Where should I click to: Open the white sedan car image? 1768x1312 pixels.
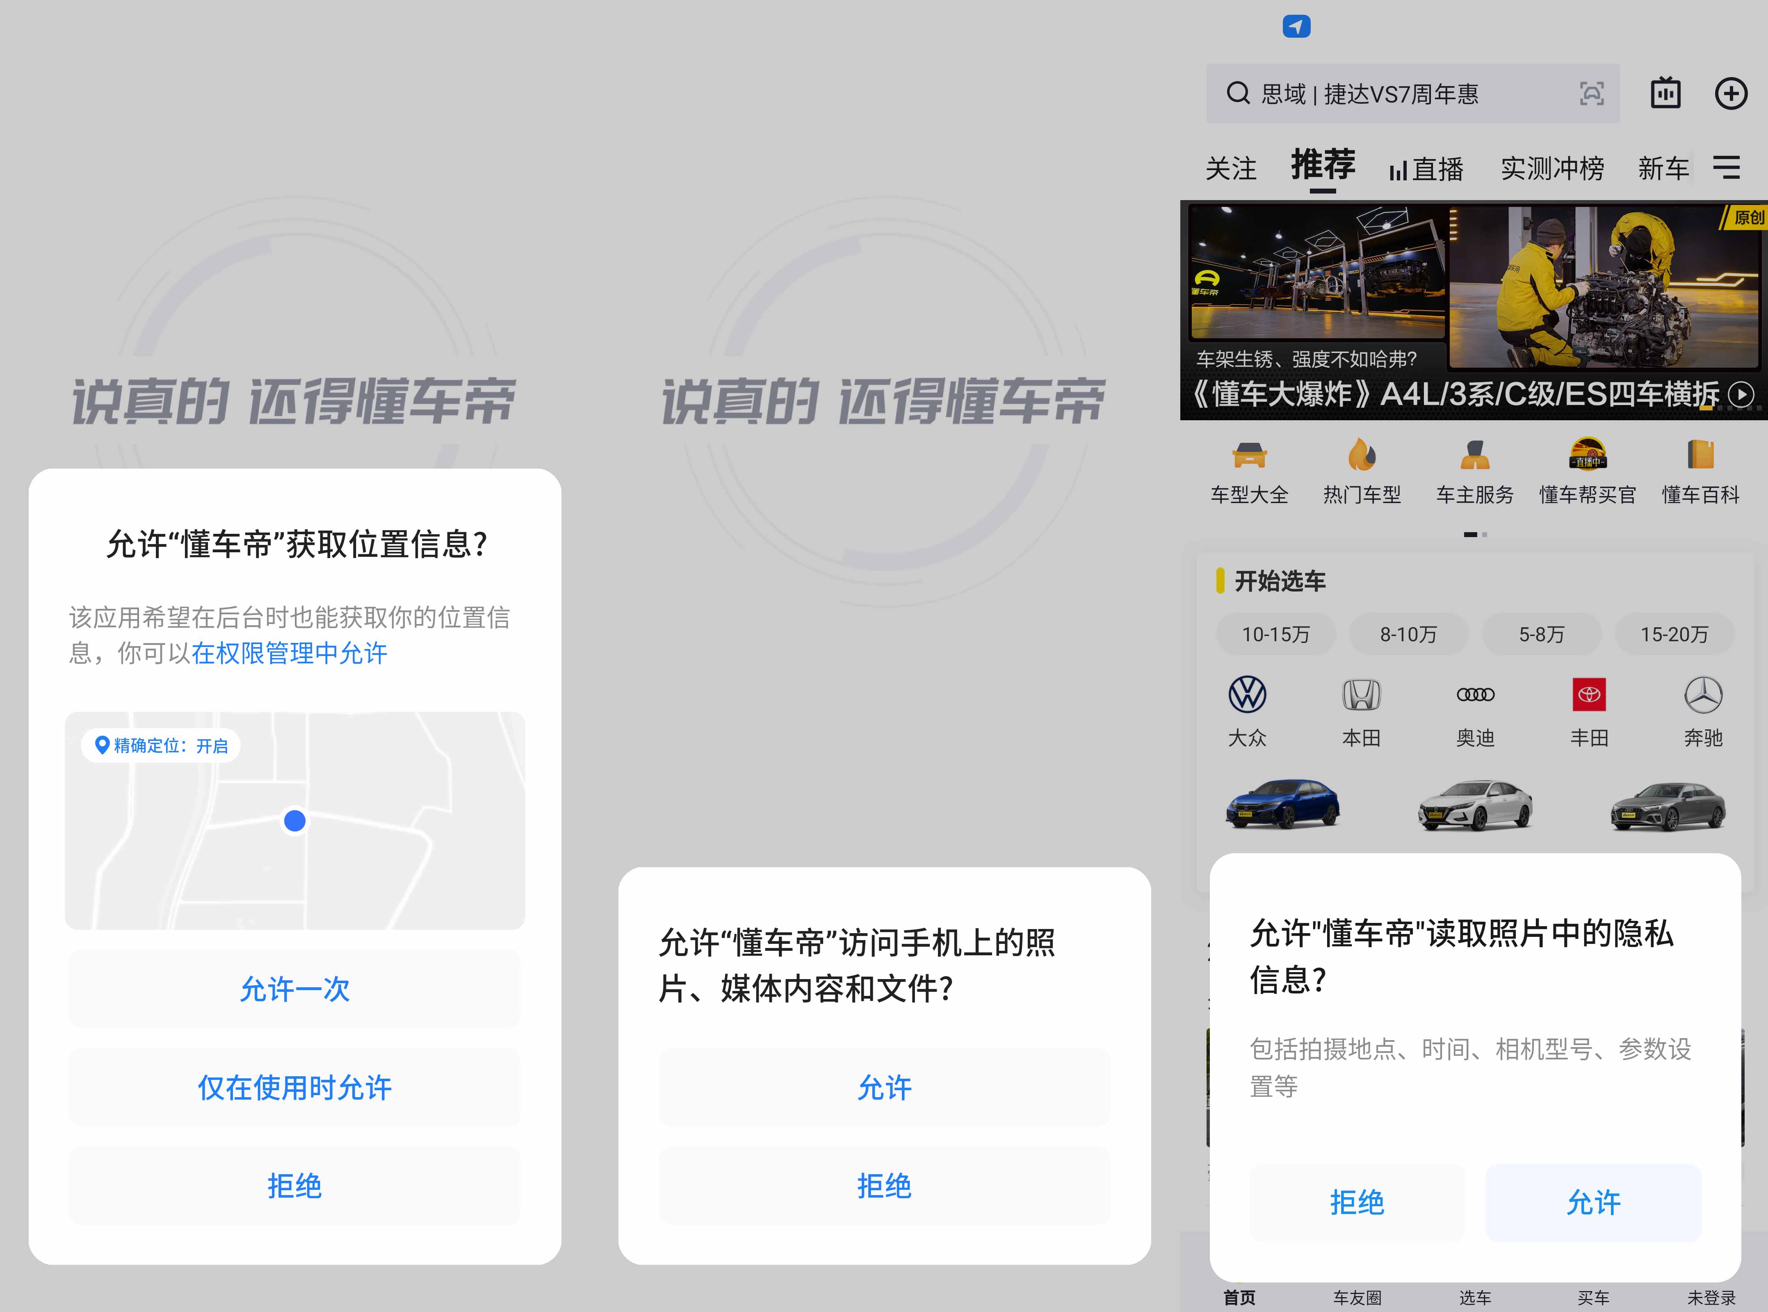point(1475,804)
